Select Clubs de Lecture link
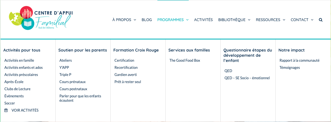Viewport: 331px width, 122px height. (x=17, y=89)
